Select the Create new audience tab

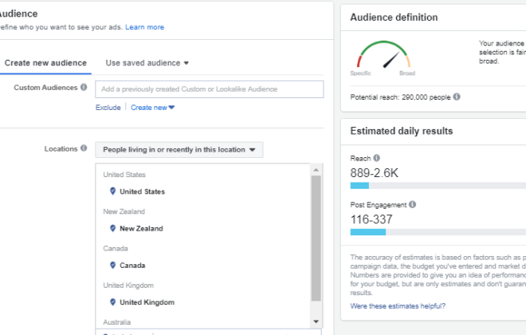pyautogui.click(x=45, y=63)
